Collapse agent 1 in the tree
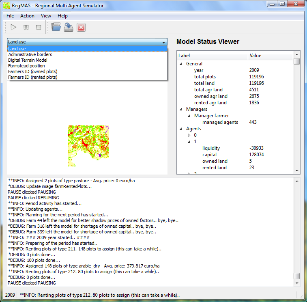 click(189, 142)
